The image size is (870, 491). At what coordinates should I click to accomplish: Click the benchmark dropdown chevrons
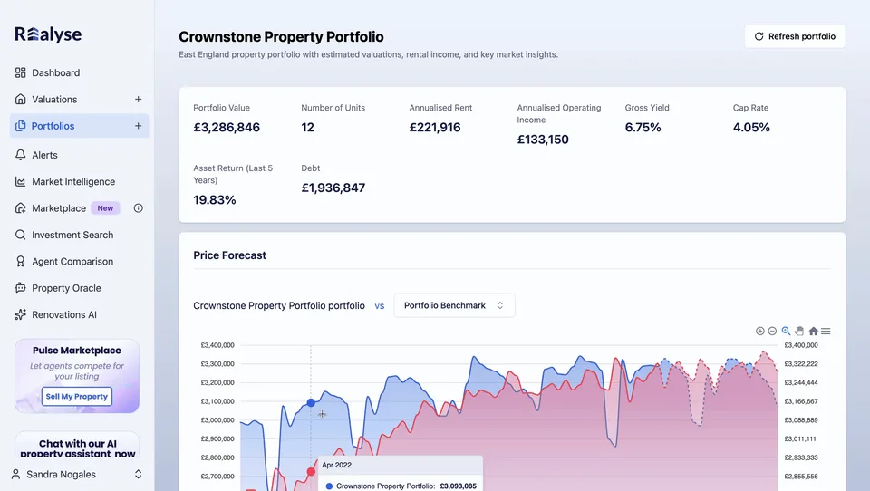[x=500, y=305]
